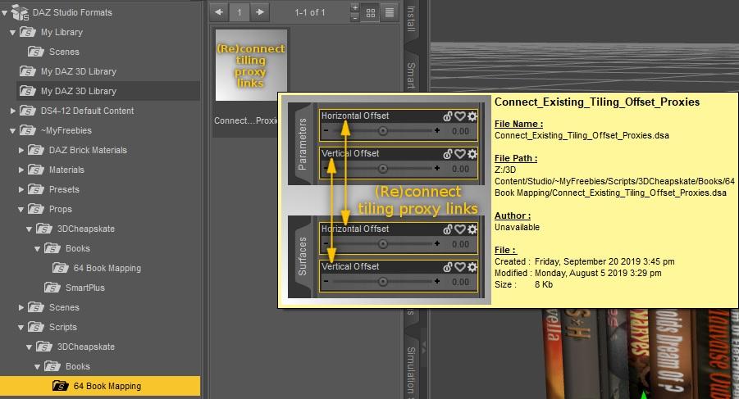
Task: Click folder icon of highlighted 64 Book Mapping
Action: tap(61, 386)
